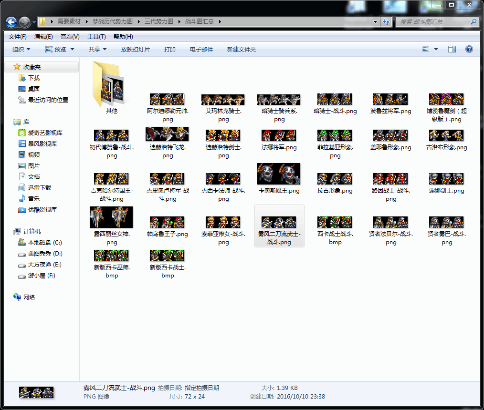Open the 其他 folder
Viewport: 484px width, 410px height.
pos(111,84)
